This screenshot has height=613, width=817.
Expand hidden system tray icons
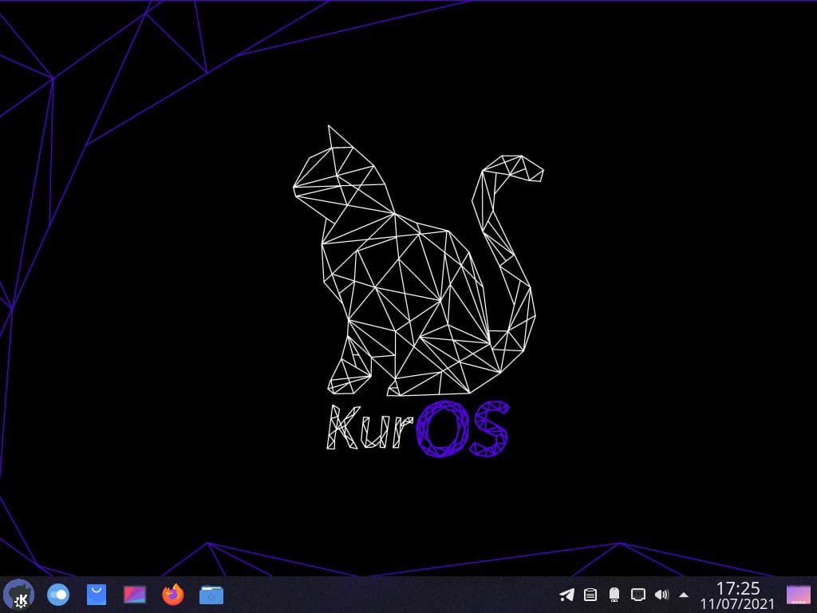pos(684,595)
